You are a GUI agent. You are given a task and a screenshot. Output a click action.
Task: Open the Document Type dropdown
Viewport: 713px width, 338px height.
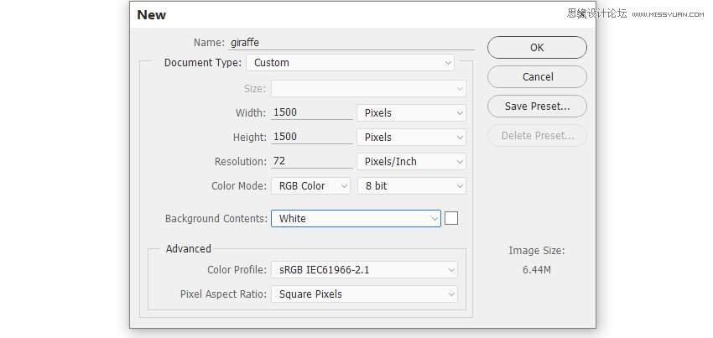tap(350, 63)
